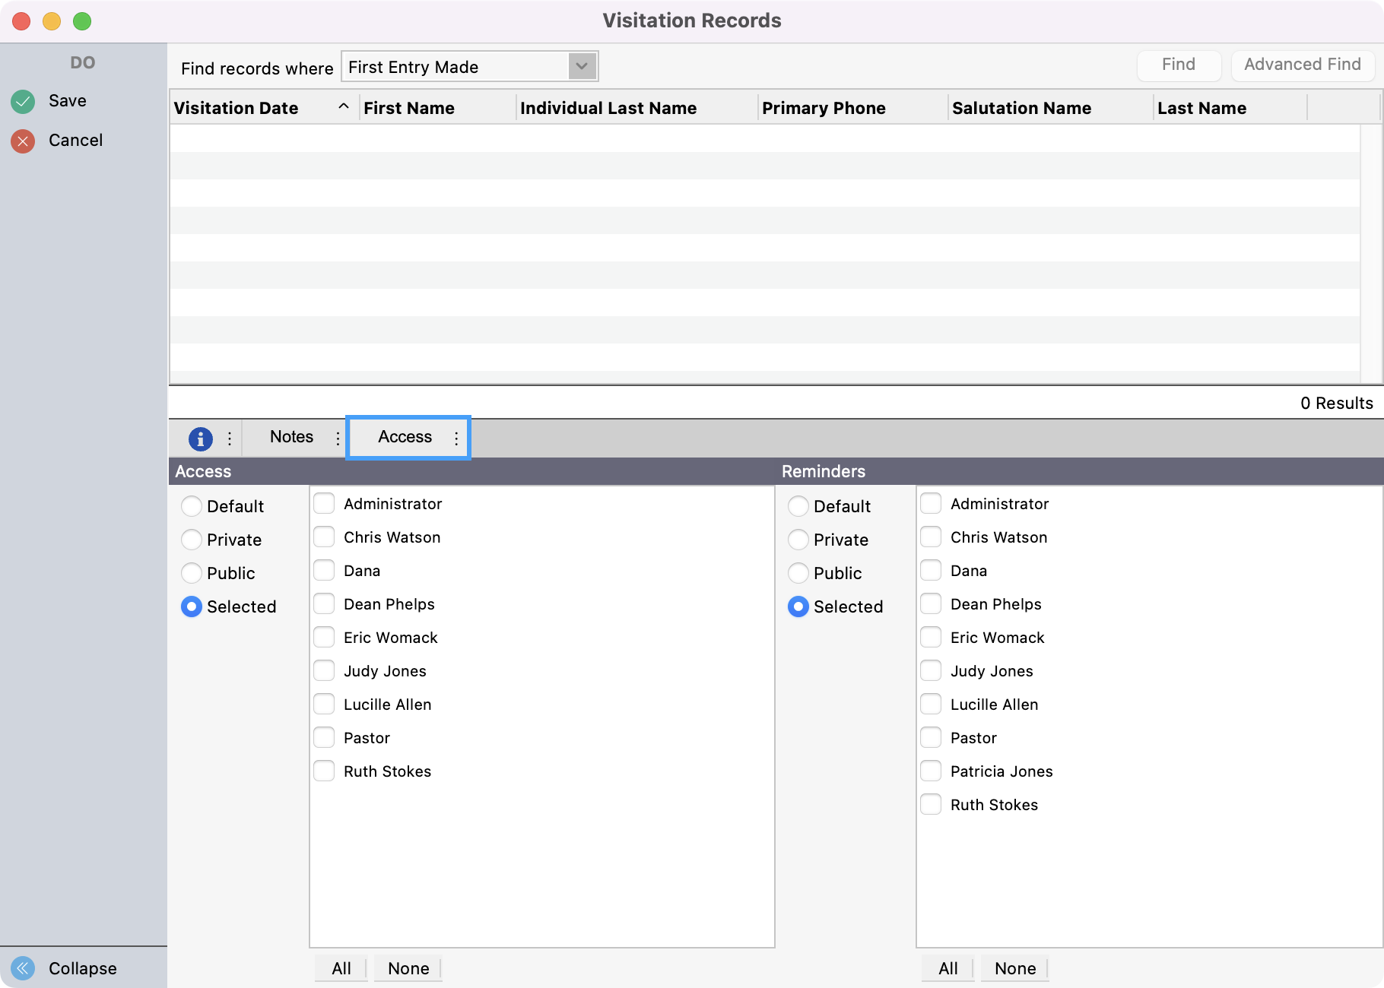Click the ascending sort arrow on Visitation Date
The width and height of the screenshot is (1384, 988).
pos(344,107)
